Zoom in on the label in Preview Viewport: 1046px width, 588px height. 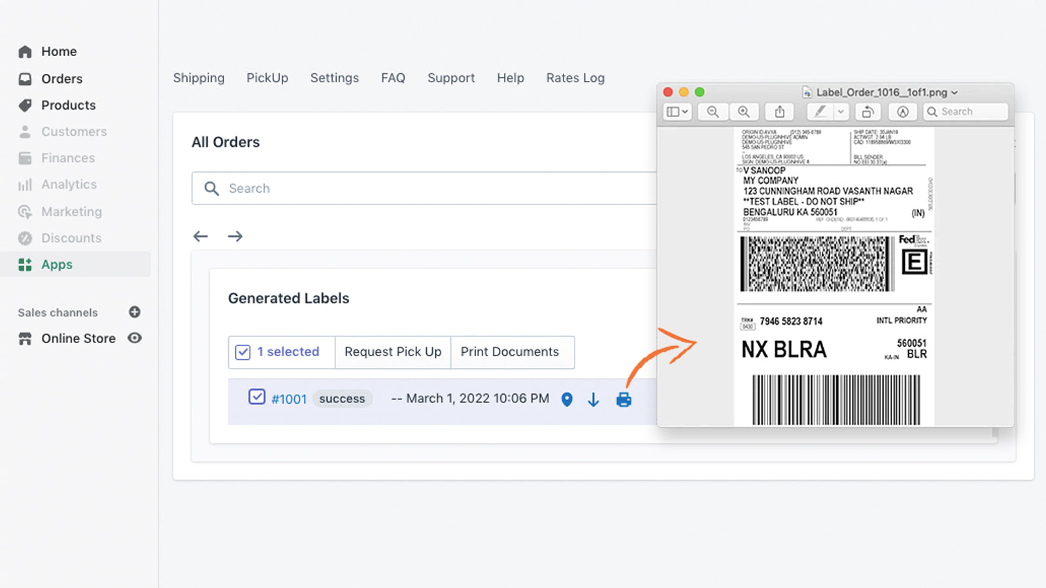click(x=743, y=112)
